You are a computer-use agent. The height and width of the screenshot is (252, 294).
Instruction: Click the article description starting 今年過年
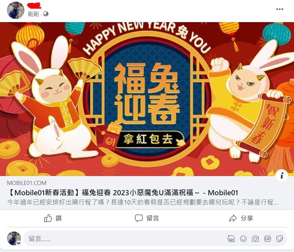click(143, 202)
